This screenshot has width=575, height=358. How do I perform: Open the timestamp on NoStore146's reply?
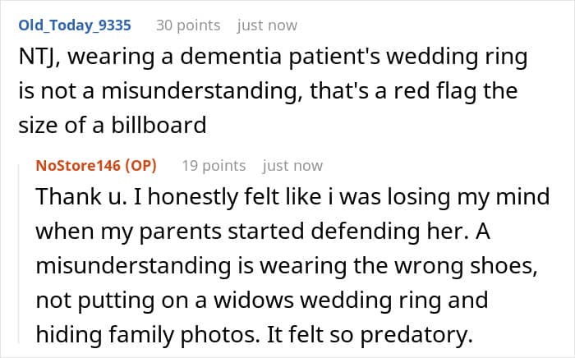click(292, 166)
